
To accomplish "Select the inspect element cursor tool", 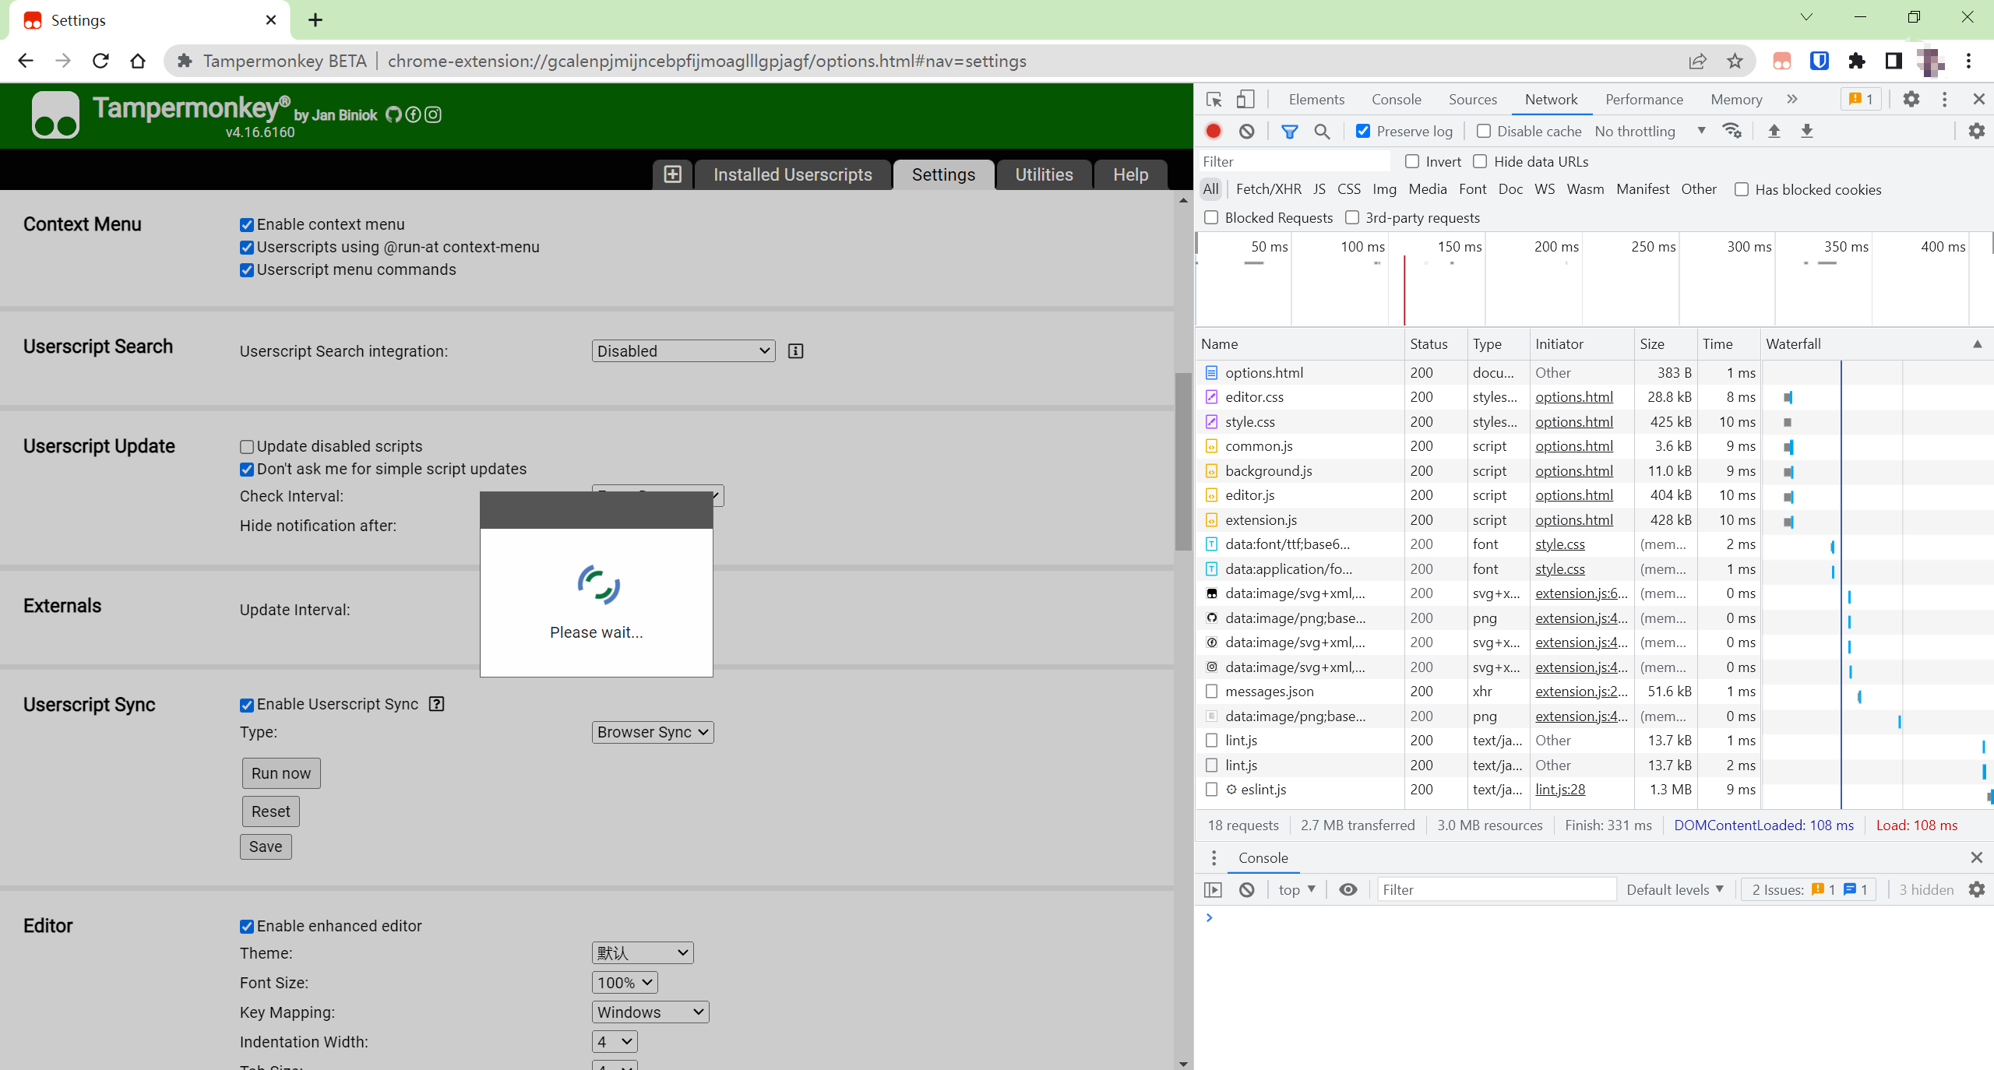I will [x=1213, y=99].
